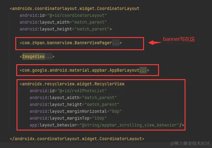Expand folded ImageView tag ellipsis
This screenshot has width=212, height=148.
[x=48, y=56]
